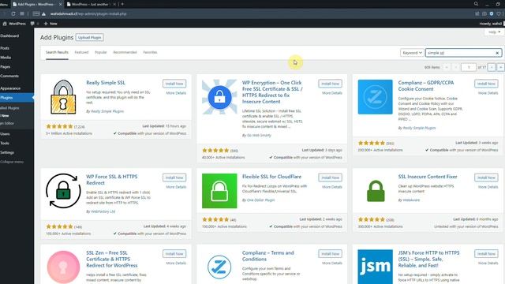Install Now for JSM's Force HTTP to HTTPS
The image size is (505, 284).
point(486,254)
